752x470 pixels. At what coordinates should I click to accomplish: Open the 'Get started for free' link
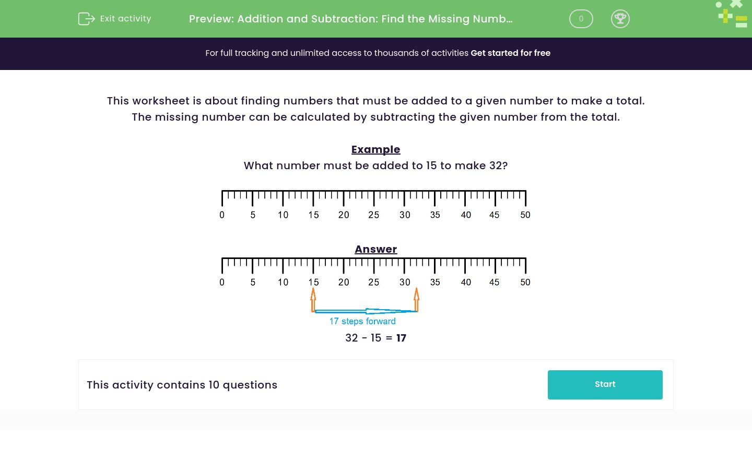[510, 53]
